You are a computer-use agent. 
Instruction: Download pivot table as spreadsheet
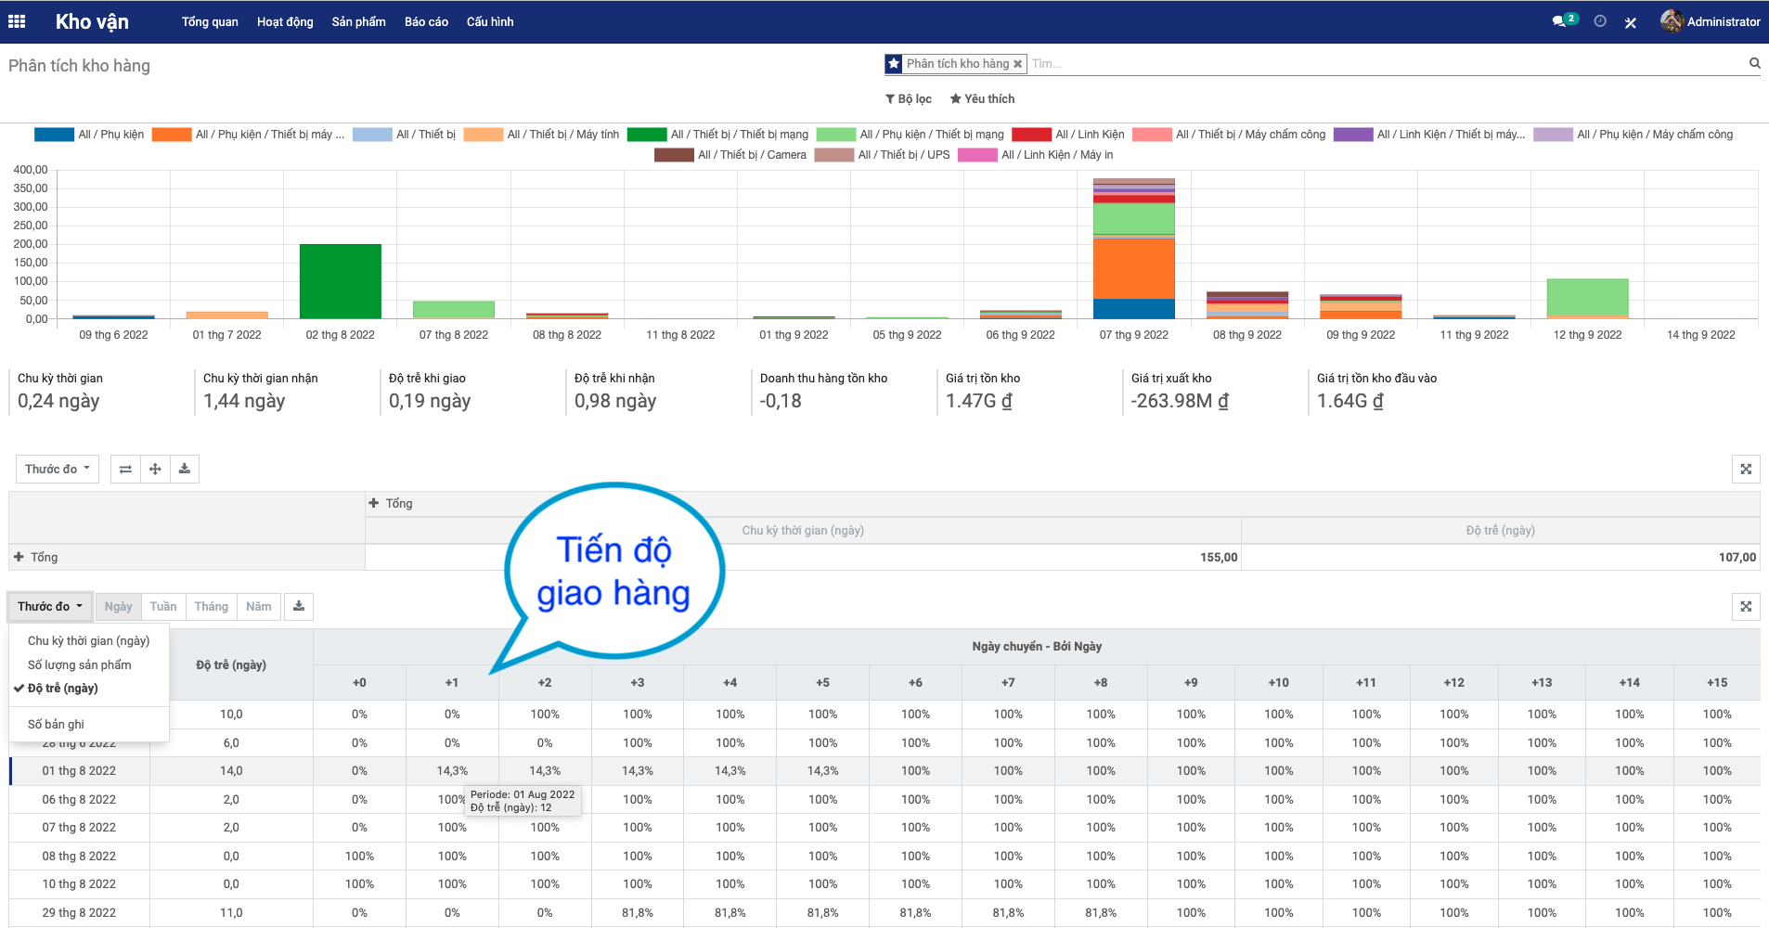(185, 469)
